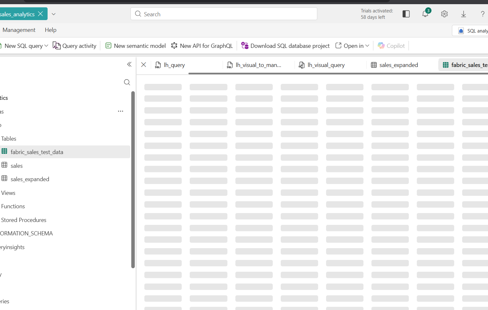Select the queryinsights schema node
The height and width of the screenshot is (310, 488).
coord(12,247)
